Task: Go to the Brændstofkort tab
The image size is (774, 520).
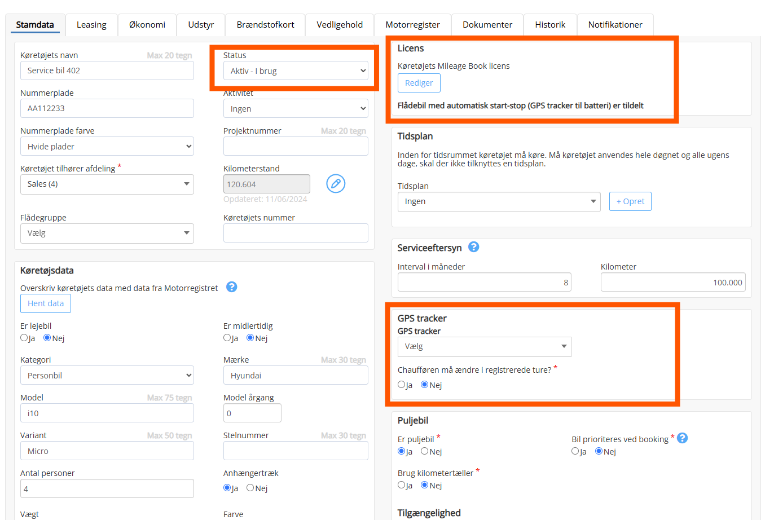Action: (x=265, y=25)
